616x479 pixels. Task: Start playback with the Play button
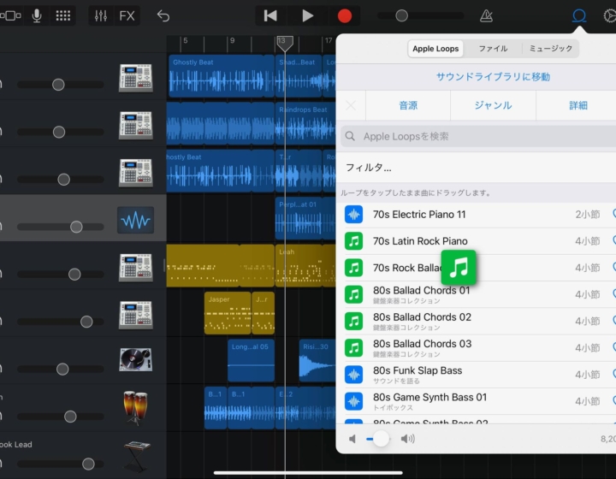click(x=308, y=16)
